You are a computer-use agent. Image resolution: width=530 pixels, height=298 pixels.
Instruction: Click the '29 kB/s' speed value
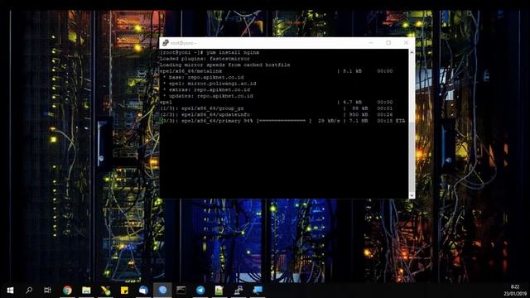(329, 121)
